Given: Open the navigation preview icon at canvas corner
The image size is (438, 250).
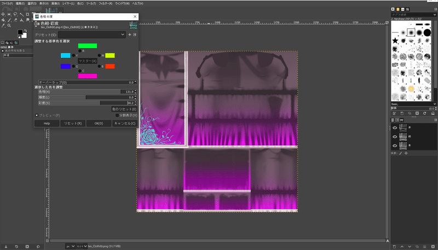Looking at the screenshot, I should [x=388, y=241].
